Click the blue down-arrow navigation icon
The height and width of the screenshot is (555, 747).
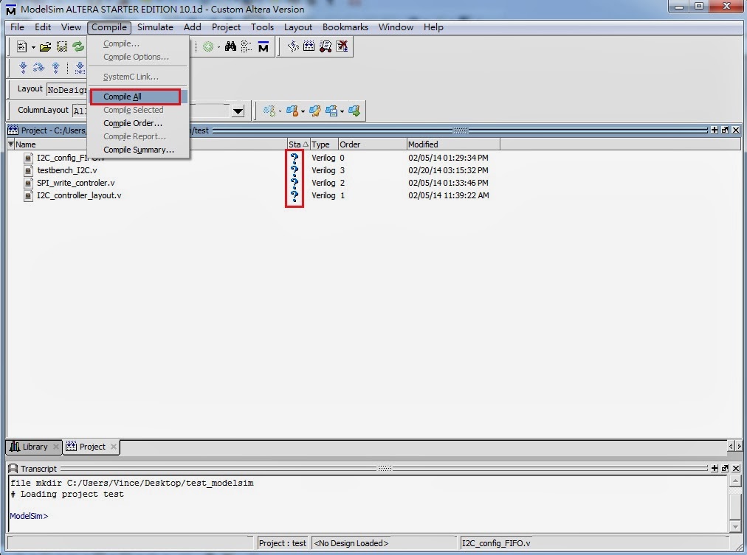tap(23, 67)
